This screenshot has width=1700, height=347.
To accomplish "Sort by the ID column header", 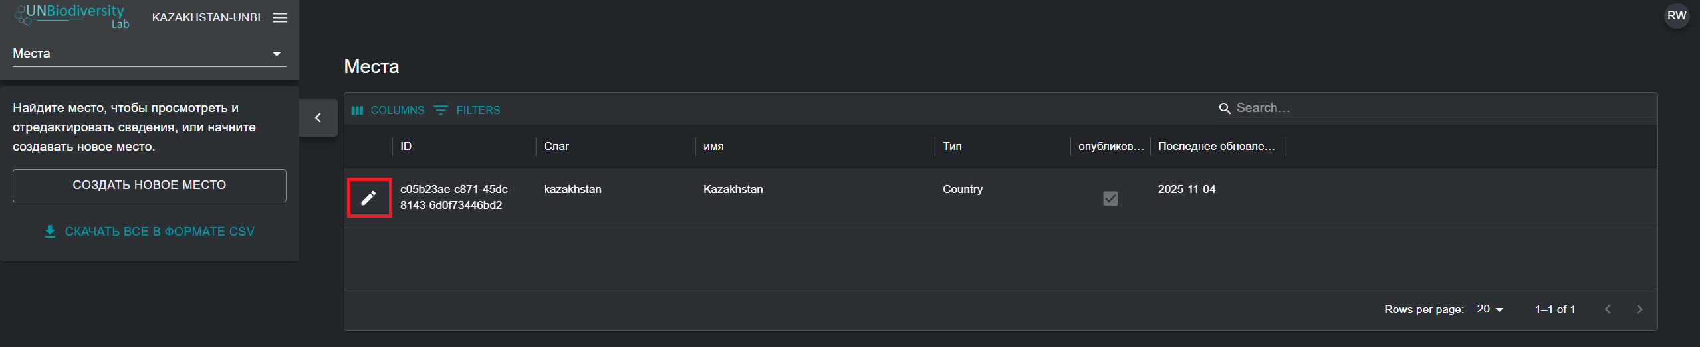I will point(406,147).
